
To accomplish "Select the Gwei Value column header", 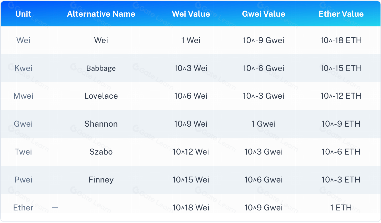I will tap(264, 14).
